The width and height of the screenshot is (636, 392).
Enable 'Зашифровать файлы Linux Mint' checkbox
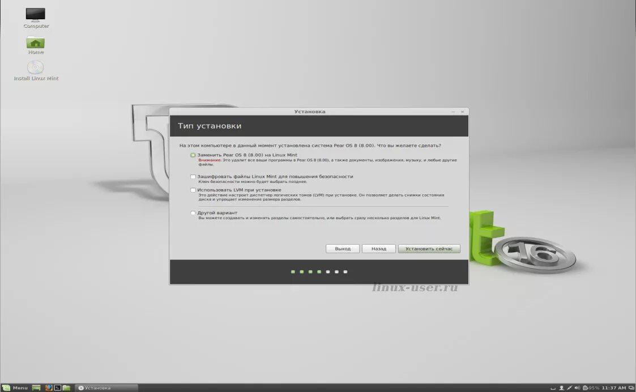click(x=193, y=177)
